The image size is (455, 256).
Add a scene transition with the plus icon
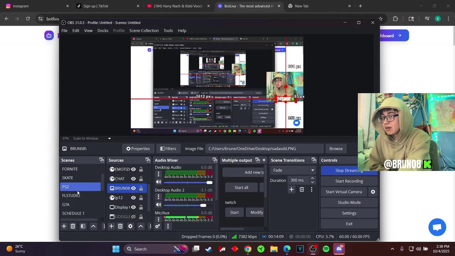[291, 190]
